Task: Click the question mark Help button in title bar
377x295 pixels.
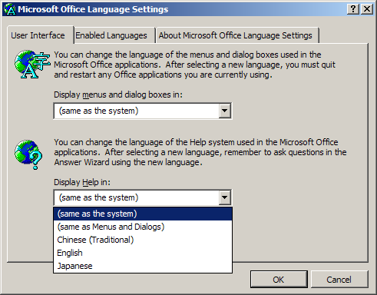Action: pos(353,9)
